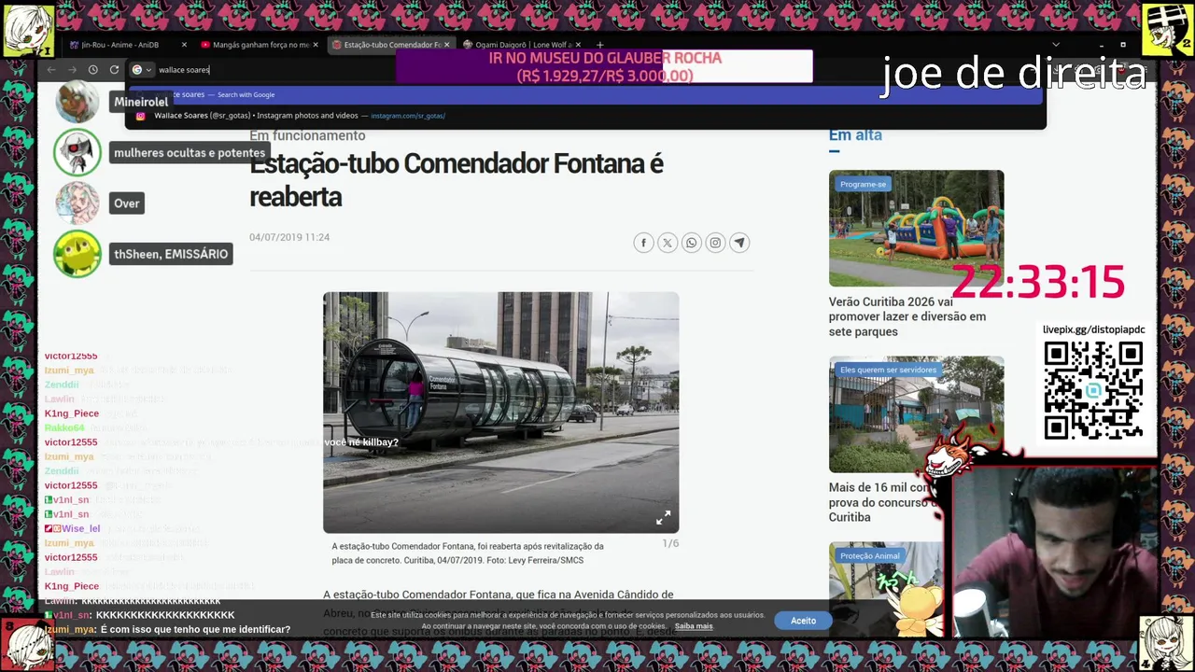Click the livepix QR code
Image resolution: width=1195 pixels, height=672 pixels.
[x=1093, y=390]
